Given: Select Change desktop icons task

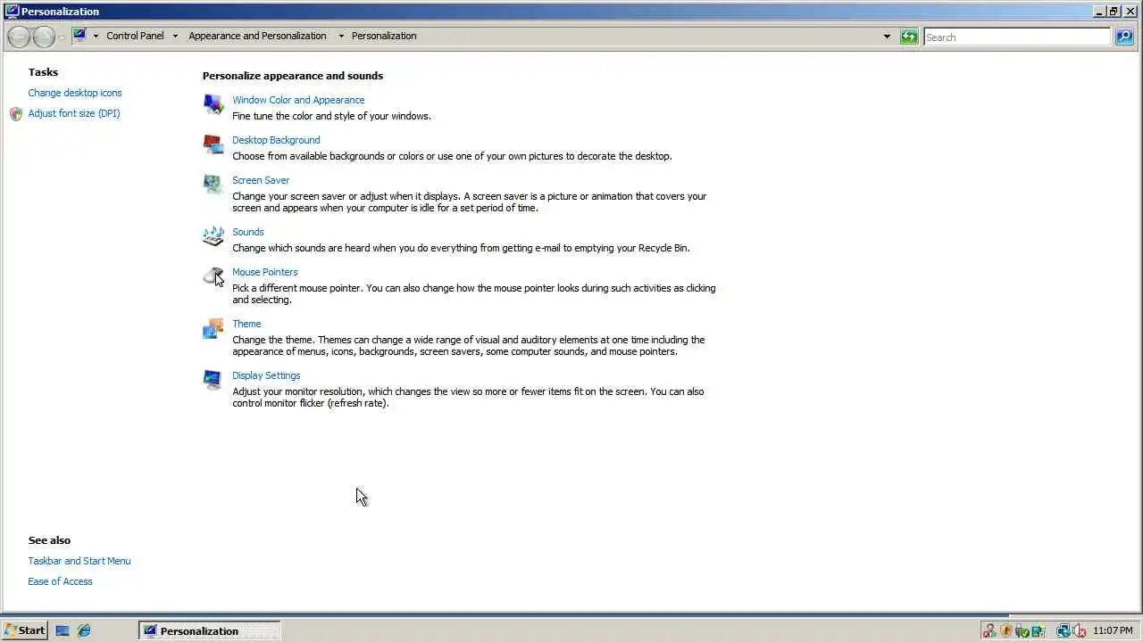Looking at the screenshot, I should point(75,93).
